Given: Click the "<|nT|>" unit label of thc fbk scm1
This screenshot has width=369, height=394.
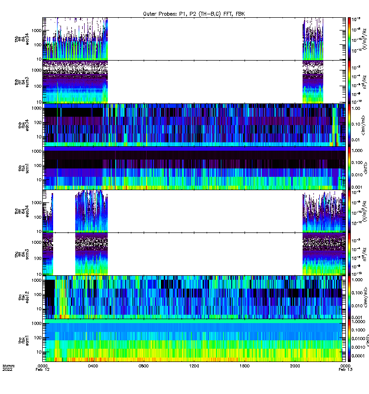Looking at the screenshot, I should pos(367,340).
